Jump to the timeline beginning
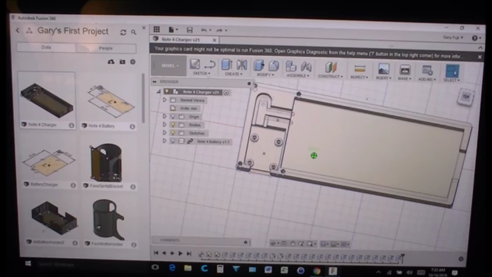This screenshot has width=492, height=277. [156, 253]
